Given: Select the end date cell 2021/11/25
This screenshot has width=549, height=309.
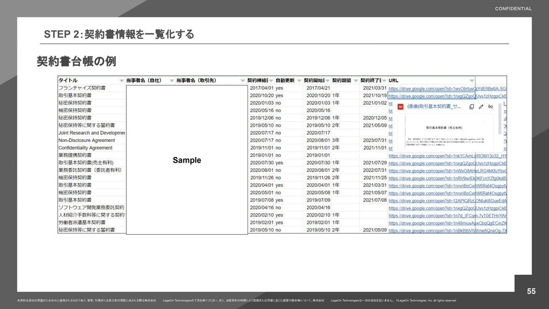Looking at the screenshot, I should tap(374, 178).
